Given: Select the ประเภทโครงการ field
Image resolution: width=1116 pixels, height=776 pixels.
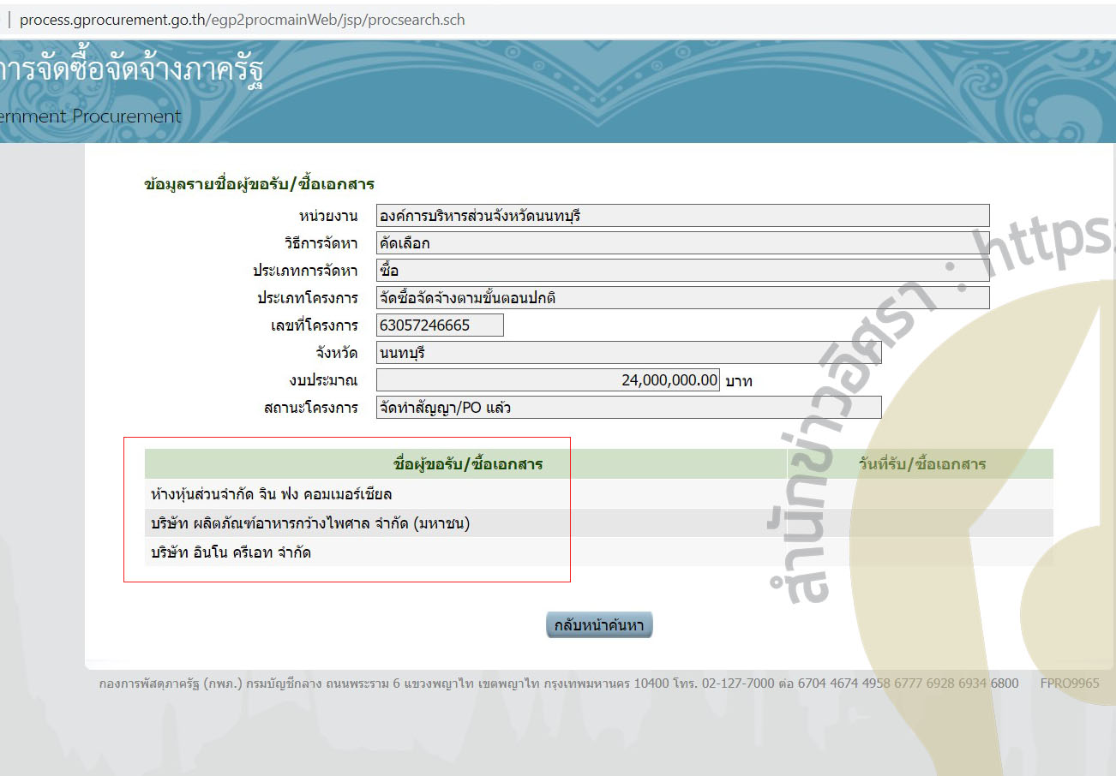Looking at the screenshot, I should pos(682,298).
